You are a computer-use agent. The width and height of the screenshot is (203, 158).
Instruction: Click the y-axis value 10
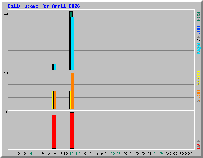tap(6, 13)
